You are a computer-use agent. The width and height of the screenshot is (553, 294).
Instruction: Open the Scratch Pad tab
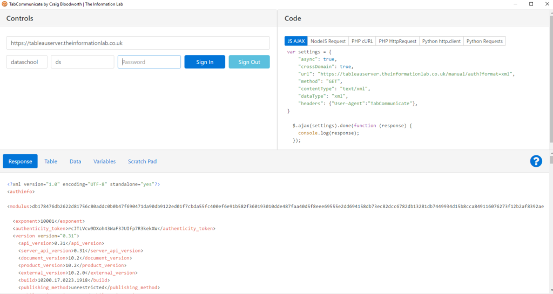pyautogui.click(x=142, y=161)
